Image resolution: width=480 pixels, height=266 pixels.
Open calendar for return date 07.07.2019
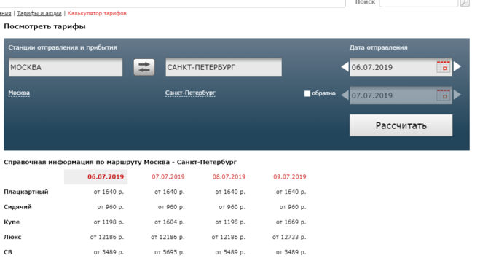(443, 95)
